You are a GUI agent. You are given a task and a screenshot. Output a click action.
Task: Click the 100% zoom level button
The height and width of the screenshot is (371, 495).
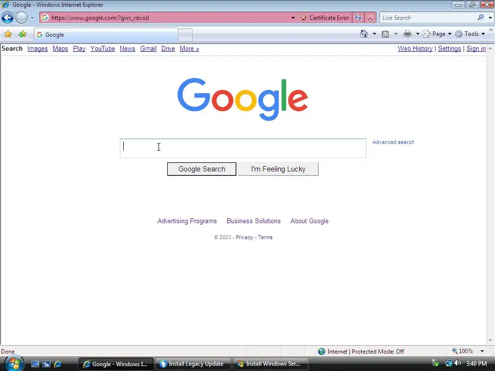click(x=463, y=351)
